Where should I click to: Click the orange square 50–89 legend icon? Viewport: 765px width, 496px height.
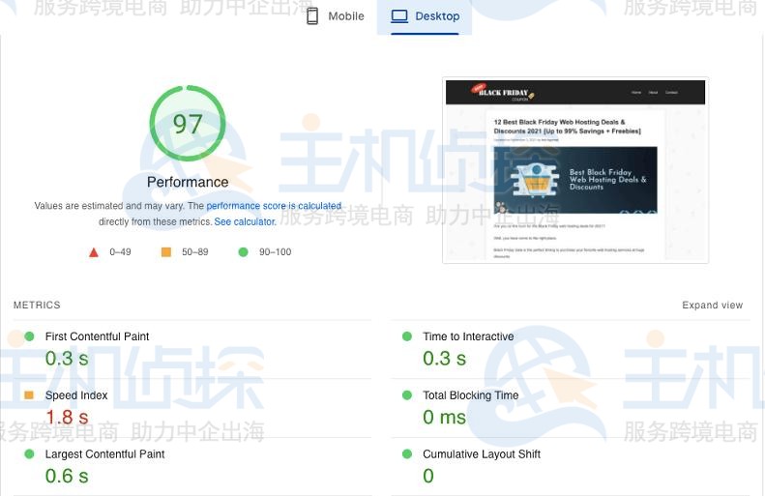[166, 251]
